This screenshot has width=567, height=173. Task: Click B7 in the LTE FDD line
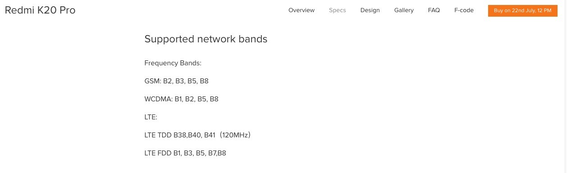click(212, 153)
